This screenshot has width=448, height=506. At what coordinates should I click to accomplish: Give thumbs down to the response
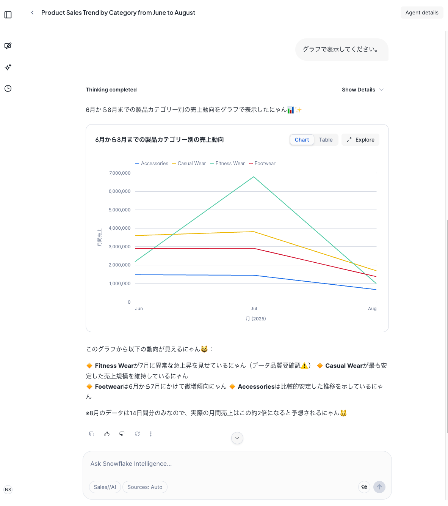(x=122, y=434)
